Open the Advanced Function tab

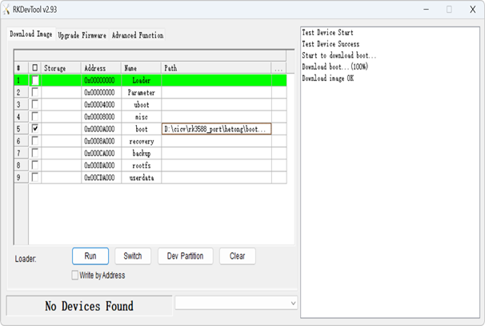pos(137,36)
